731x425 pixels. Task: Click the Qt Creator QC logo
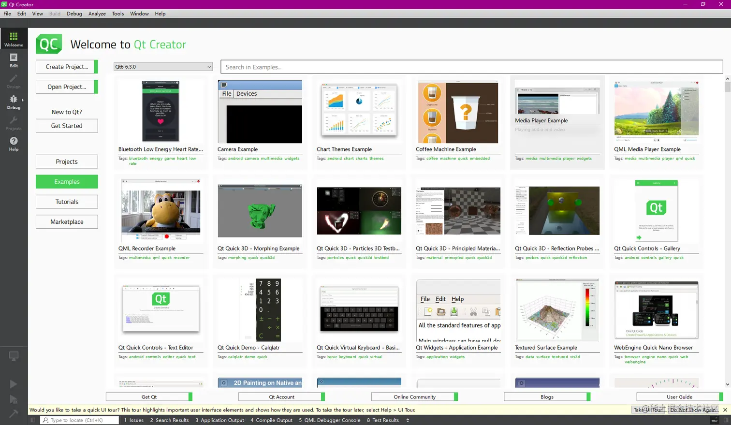point(49,44)
